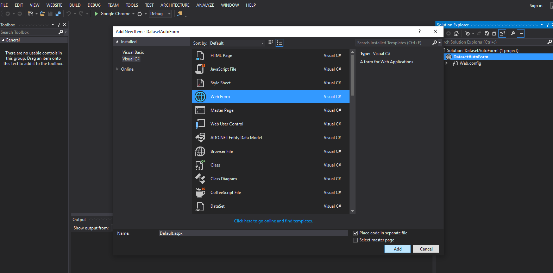This screenshot has width=553, height=273.
Task: Select the Visual C# template category
Action: tap(131, 59)
